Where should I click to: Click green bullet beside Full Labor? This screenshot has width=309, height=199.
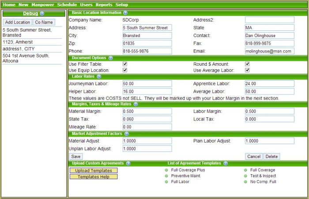[x=166, y=182]
